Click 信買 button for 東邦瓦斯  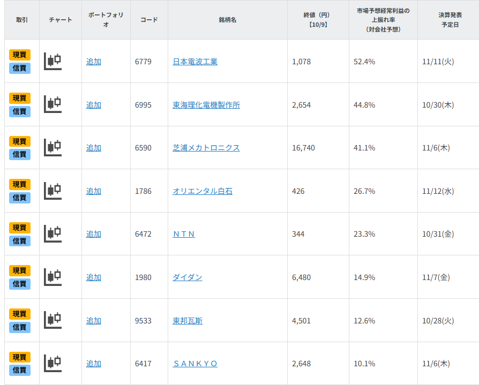[x=20, y=327]
